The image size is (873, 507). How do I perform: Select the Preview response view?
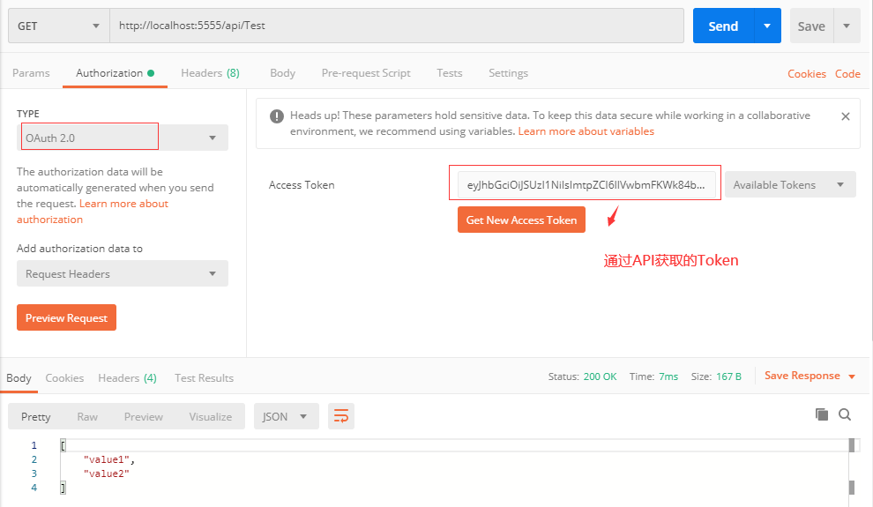point(143,416)
